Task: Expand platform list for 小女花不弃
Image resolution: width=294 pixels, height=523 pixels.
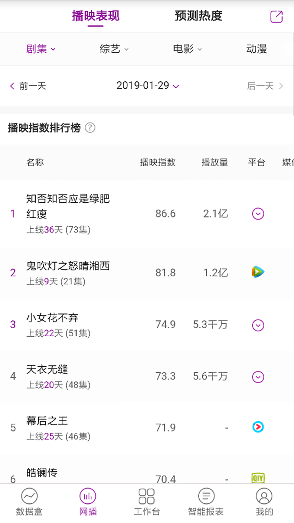Action: pos(258,325)
